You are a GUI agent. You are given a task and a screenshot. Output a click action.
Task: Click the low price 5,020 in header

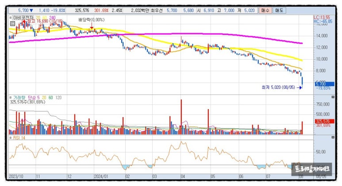pyautogui.click(x=249, y=11)
